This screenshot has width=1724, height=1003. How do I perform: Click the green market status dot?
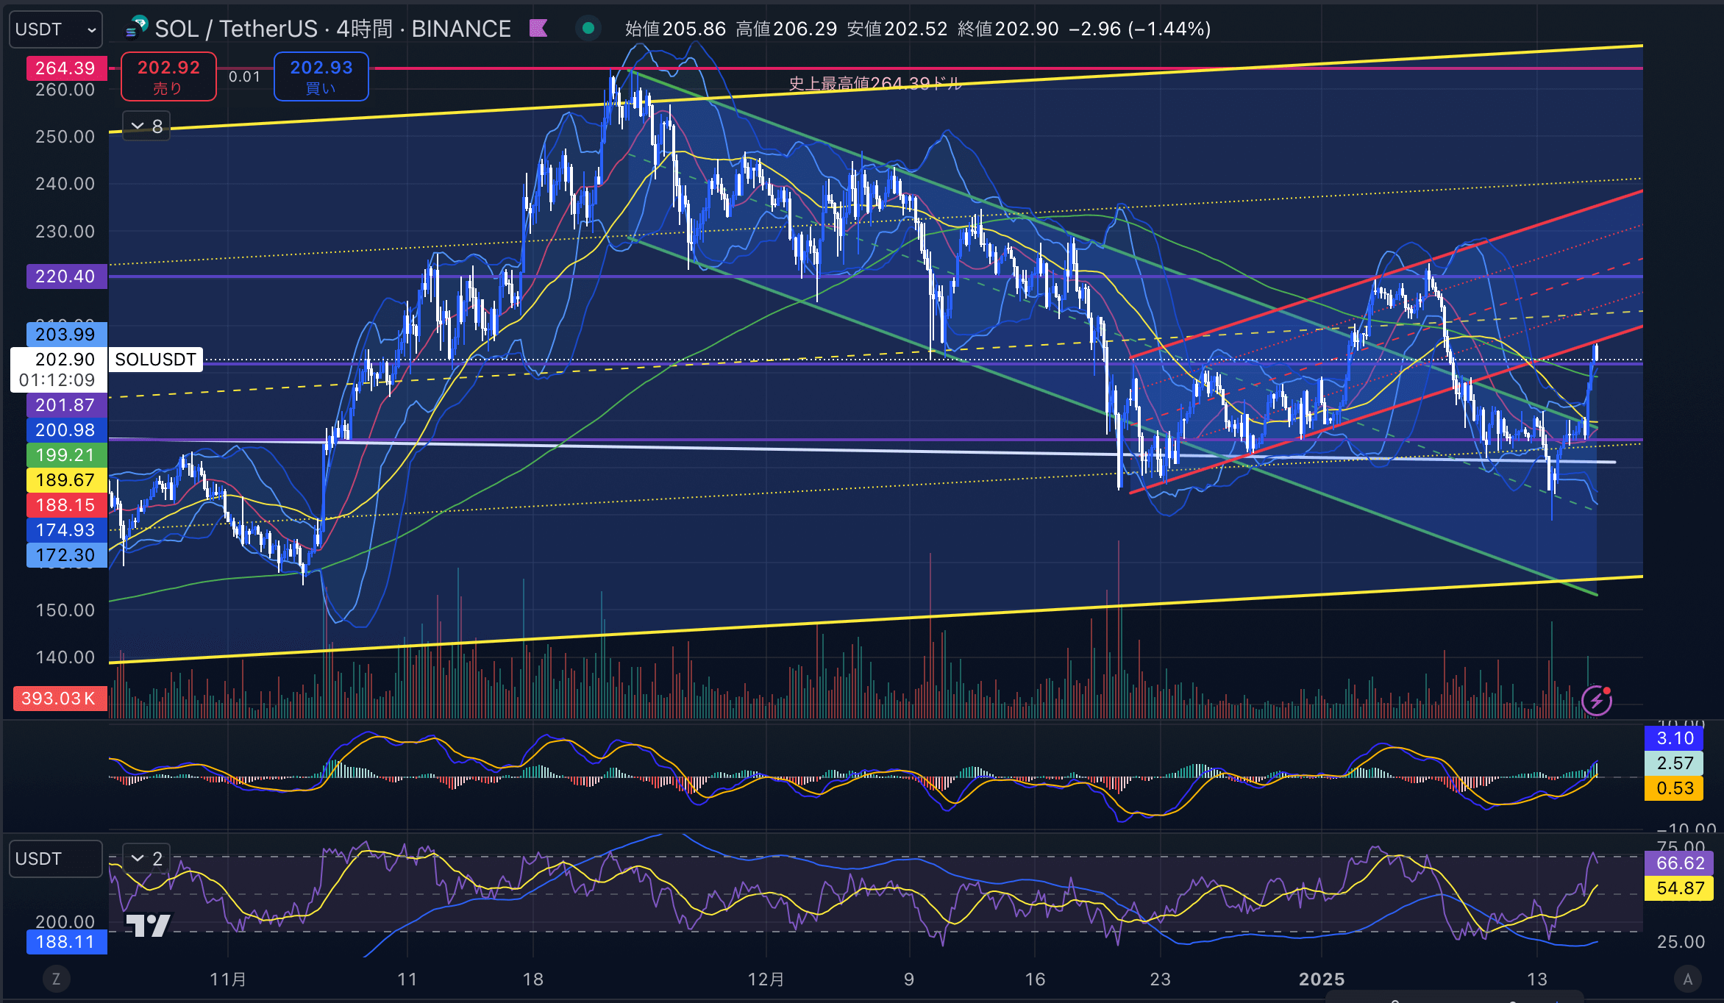point(588,29)
